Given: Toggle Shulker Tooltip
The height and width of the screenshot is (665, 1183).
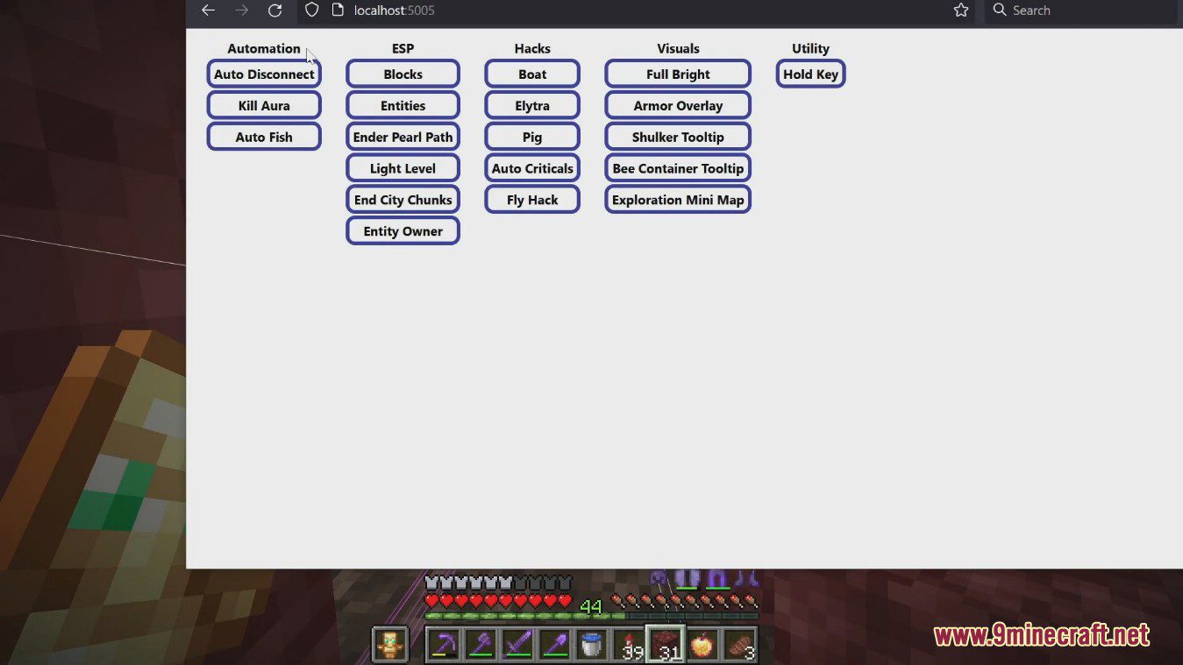Looking at the screenshot, I should [x=678, y=138].
